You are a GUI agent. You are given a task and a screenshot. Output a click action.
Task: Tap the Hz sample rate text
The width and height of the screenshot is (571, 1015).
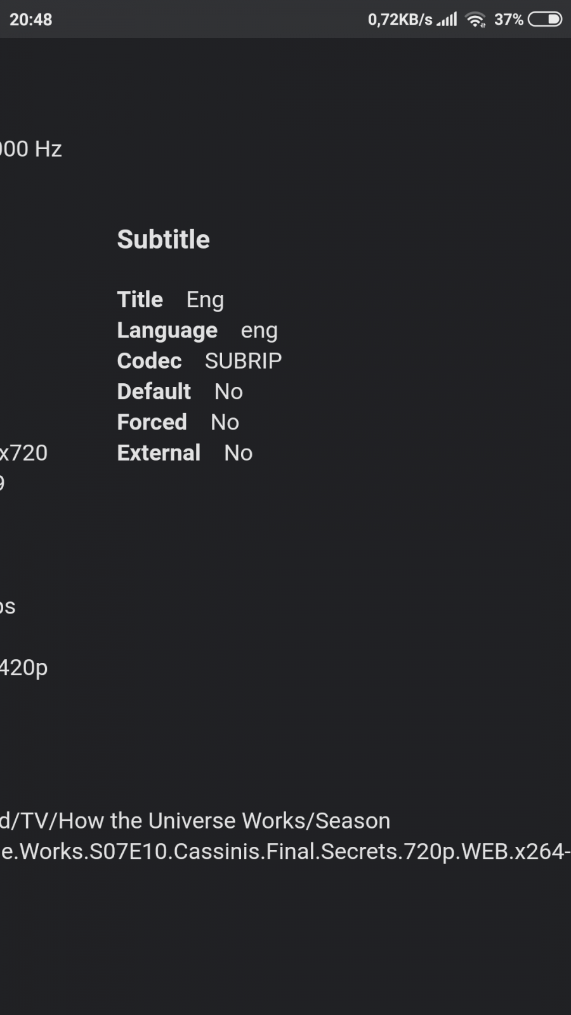[31, 149]
